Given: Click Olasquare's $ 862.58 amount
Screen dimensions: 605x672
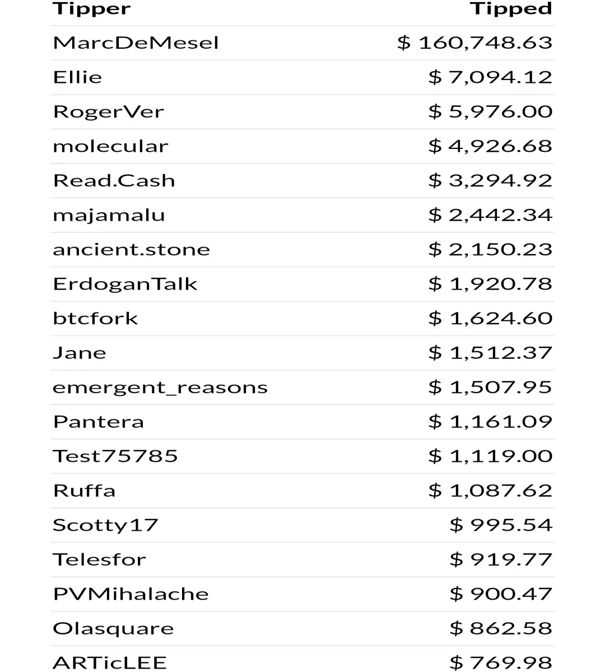Looking at the screenshot, I should coord(501,629).
